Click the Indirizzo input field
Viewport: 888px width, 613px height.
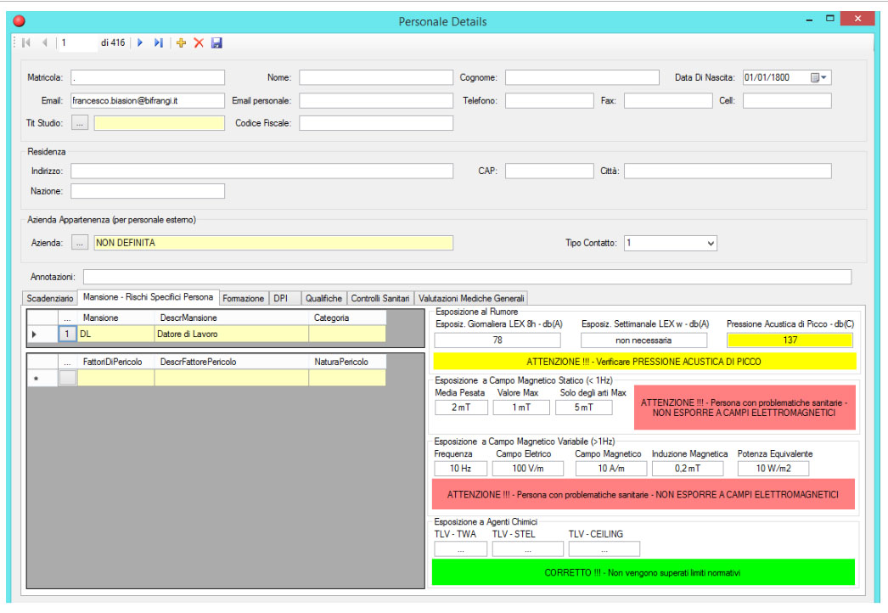pyautogui.click(x=261, y=172)
